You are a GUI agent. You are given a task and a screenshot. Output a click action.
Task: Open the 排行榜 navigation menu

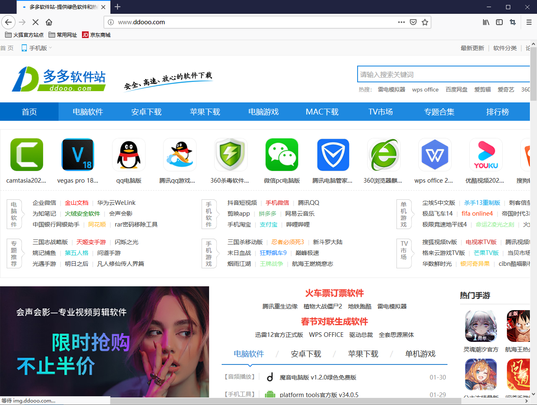(x=498, y=112)
